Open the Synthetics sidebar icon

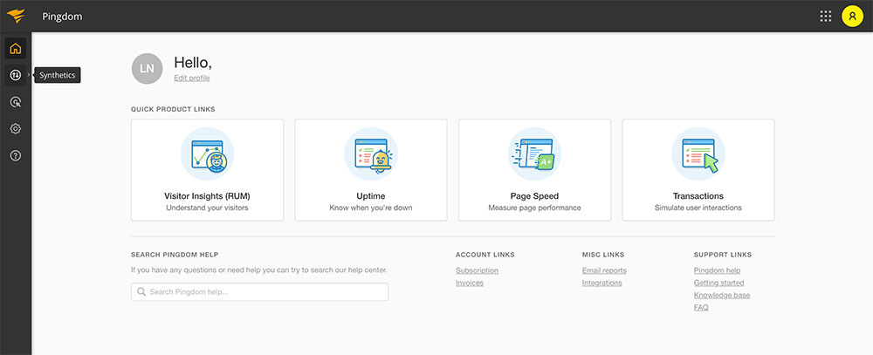tap(16, 75)
